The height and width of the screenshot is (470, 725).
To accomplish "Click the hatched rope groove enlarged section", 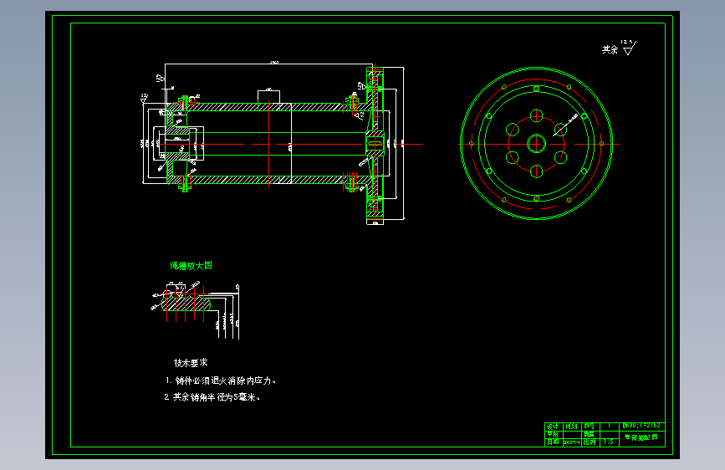I will (186, 304).
